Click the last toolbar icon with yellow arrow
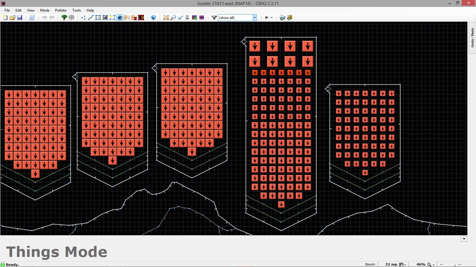The image size is (476, 267). [289, 18]
